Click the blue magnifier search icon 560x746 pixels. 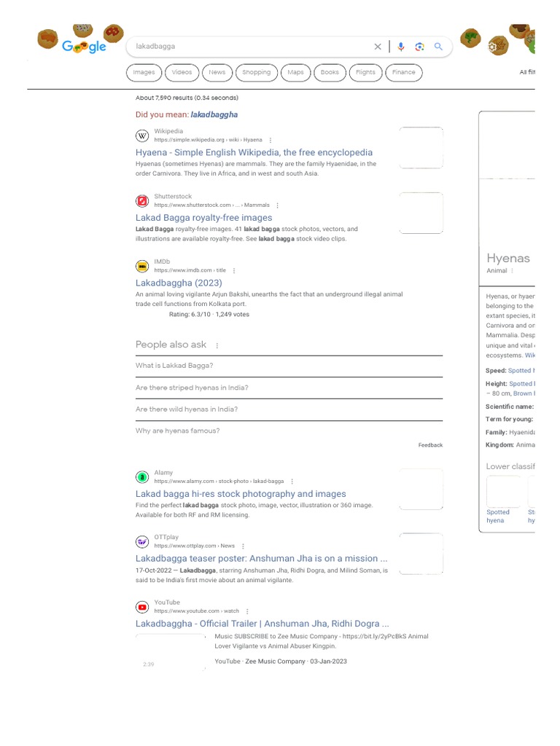[438, 47]
